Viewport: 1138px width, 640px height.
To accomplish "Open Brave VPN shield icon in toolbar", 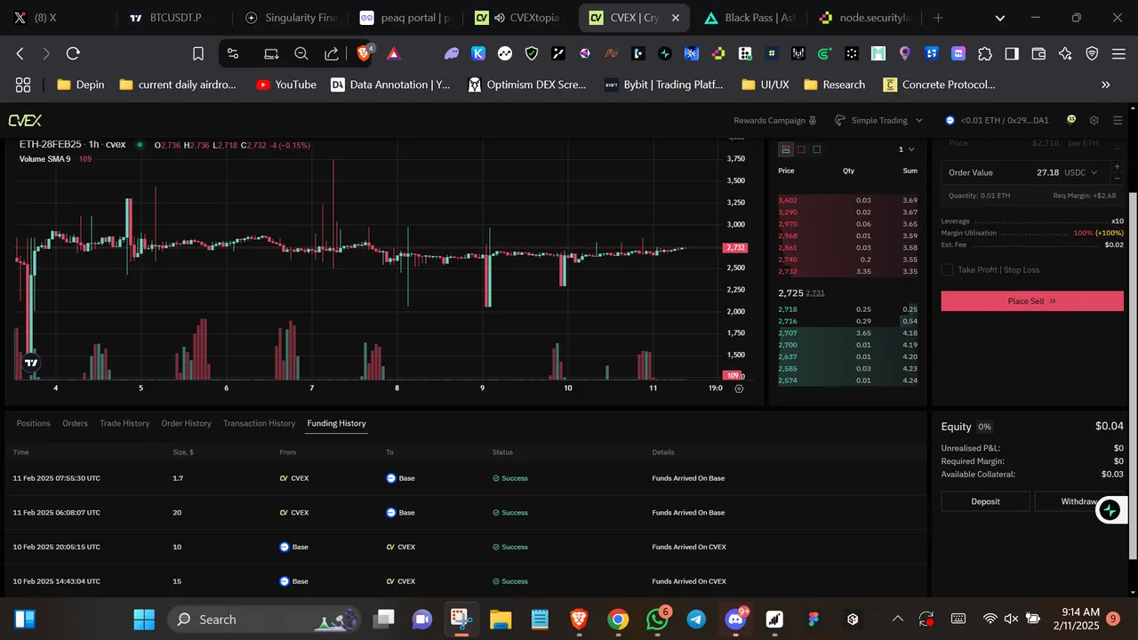I will [1092, 54].
